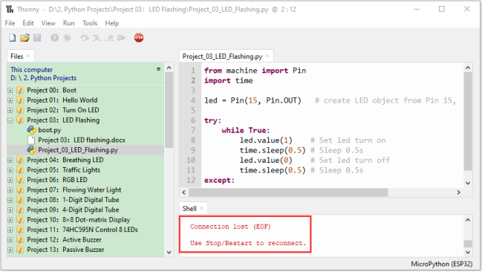Select Project 03: LED flashing.docx file
The width and height of the screenshot is (482, 272).
coord(82,140)
